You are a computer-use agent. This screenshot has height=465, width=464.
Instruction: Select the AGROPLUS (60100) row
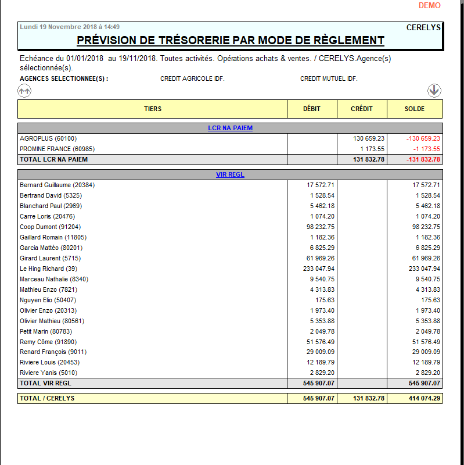[48, 138]
